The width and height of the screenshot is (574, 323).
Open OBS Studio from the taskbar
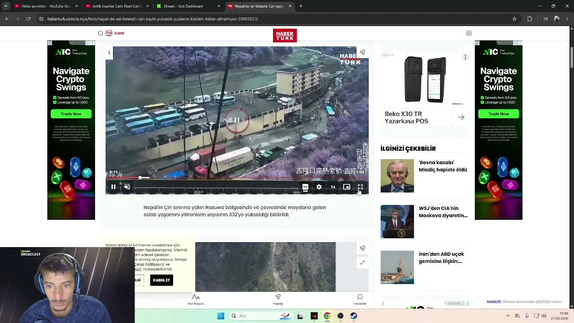coord(340,316)
